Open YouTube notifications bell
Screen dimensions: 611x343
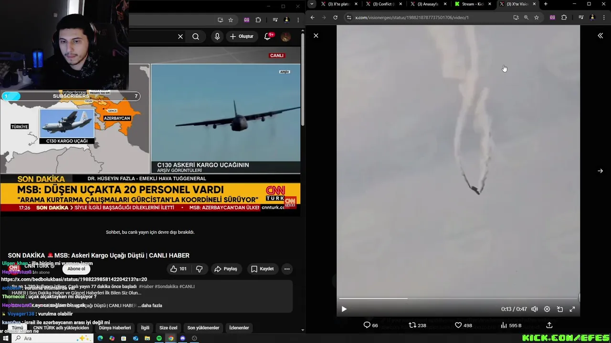pyautogui.click(x=268, y=36)
